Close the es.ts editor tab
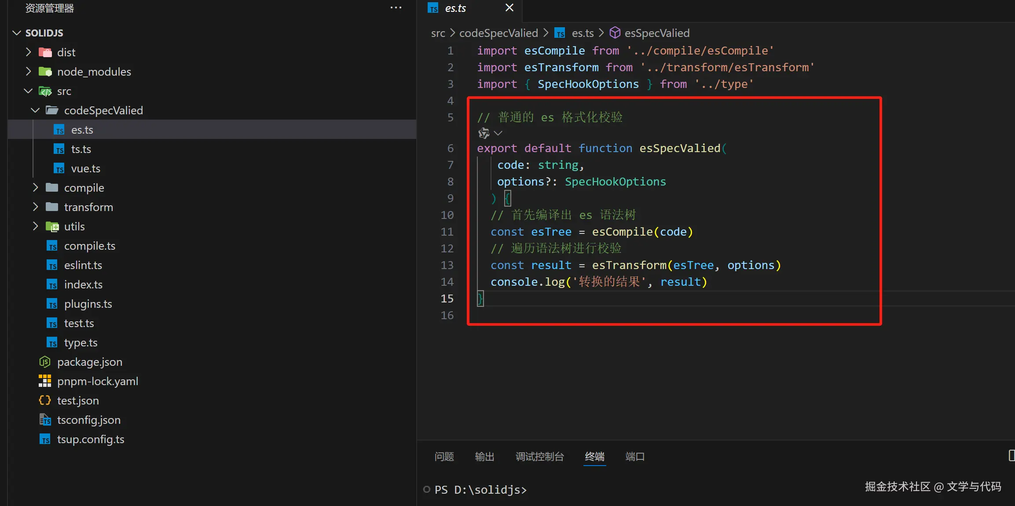 click(509, 8)
